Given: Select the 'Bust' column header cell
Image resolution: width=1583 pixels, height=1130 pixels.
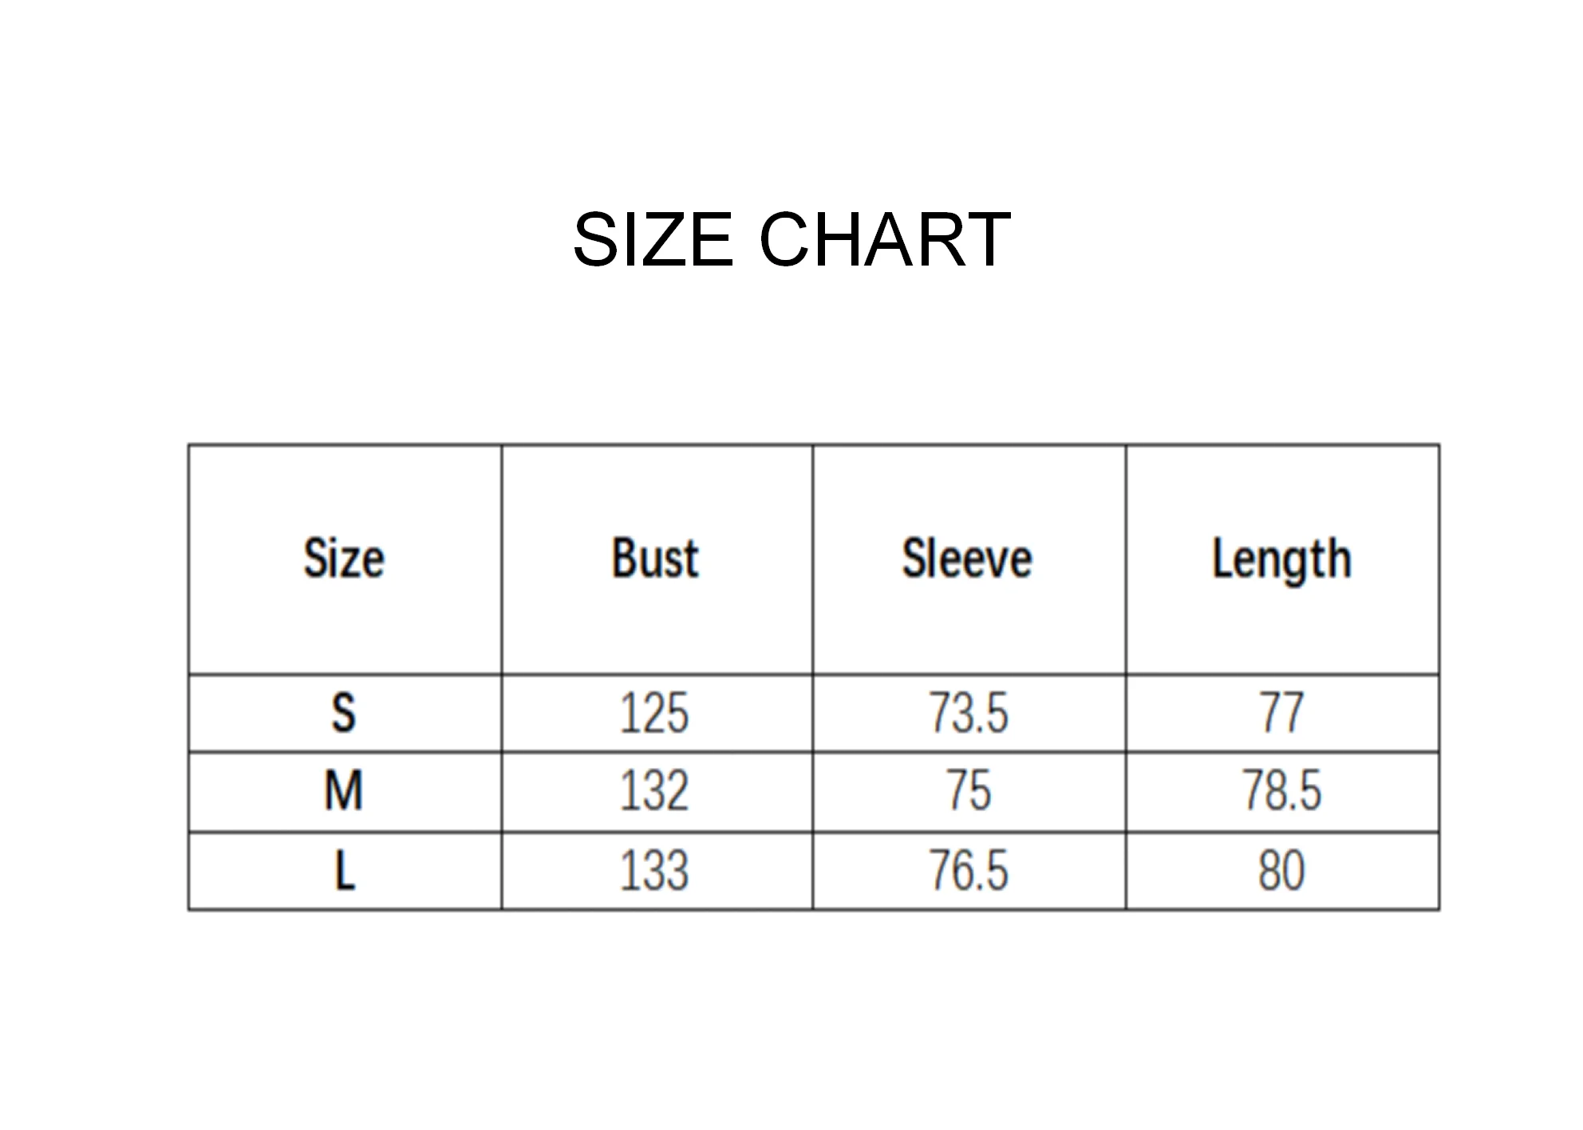Looking at the screenshot, I should [656, 558].
